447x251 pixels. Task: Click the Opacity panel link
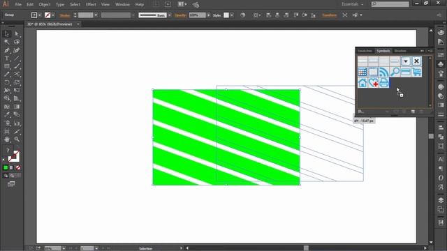(180, 15)
